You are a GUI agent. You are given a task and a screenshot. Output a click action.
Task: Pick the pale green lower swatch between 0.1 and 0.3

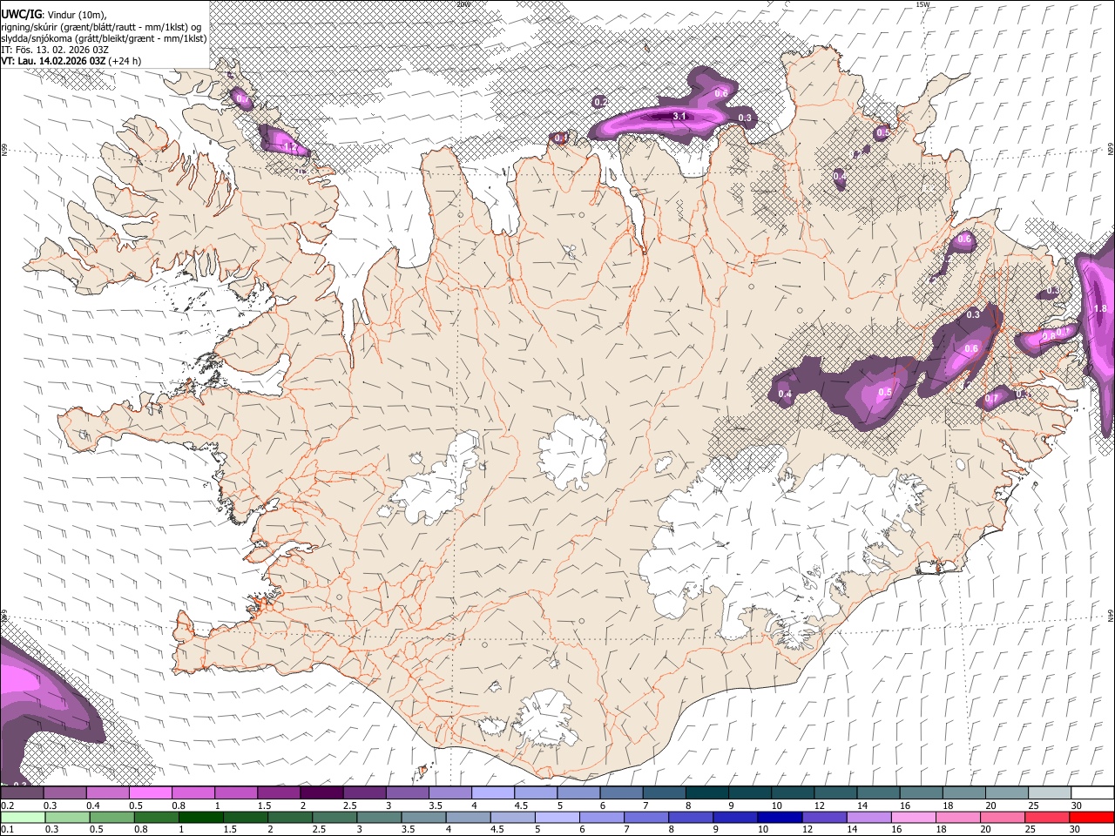[x=23, y=818]
